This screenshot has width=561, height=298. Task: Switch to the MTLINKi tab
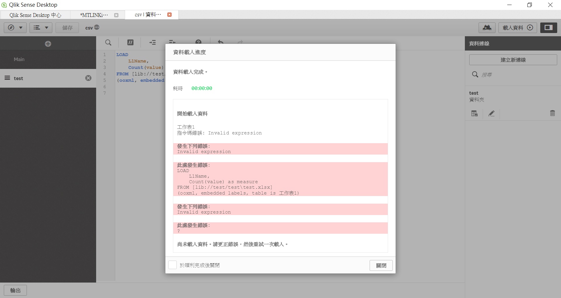click(x=94, y=15)
